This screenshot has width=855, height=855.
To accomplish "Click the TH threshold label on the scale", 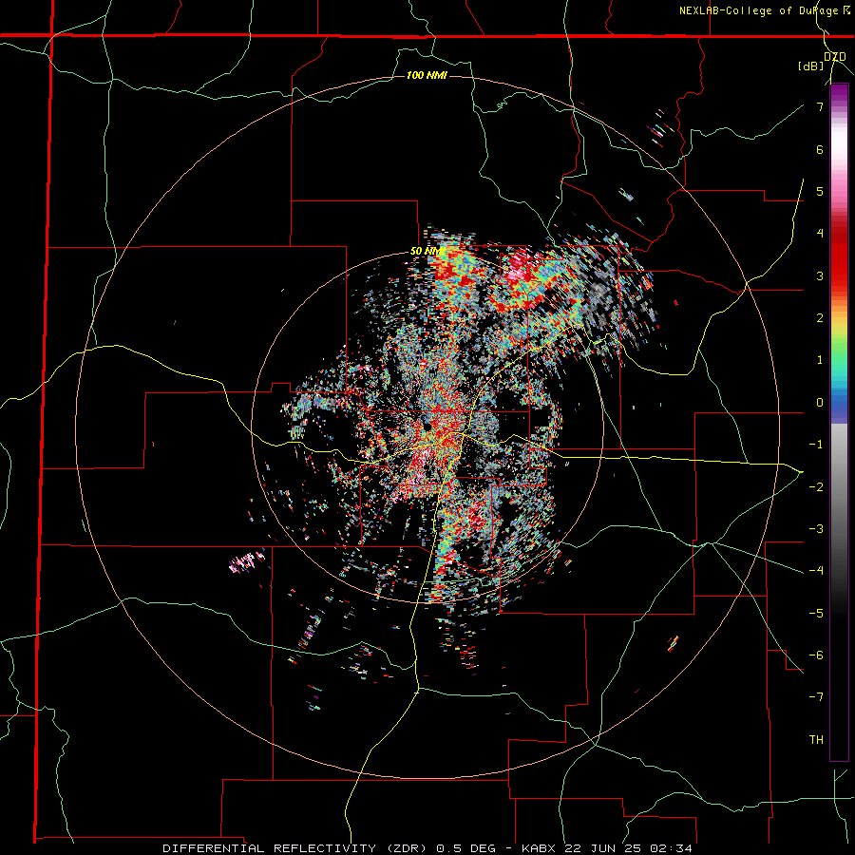I will pos(816,740).
